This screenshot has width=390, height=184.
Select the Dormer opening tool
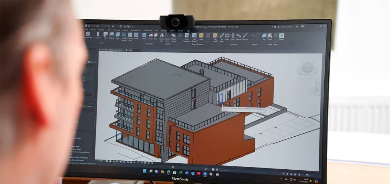(x=245, y=36)
